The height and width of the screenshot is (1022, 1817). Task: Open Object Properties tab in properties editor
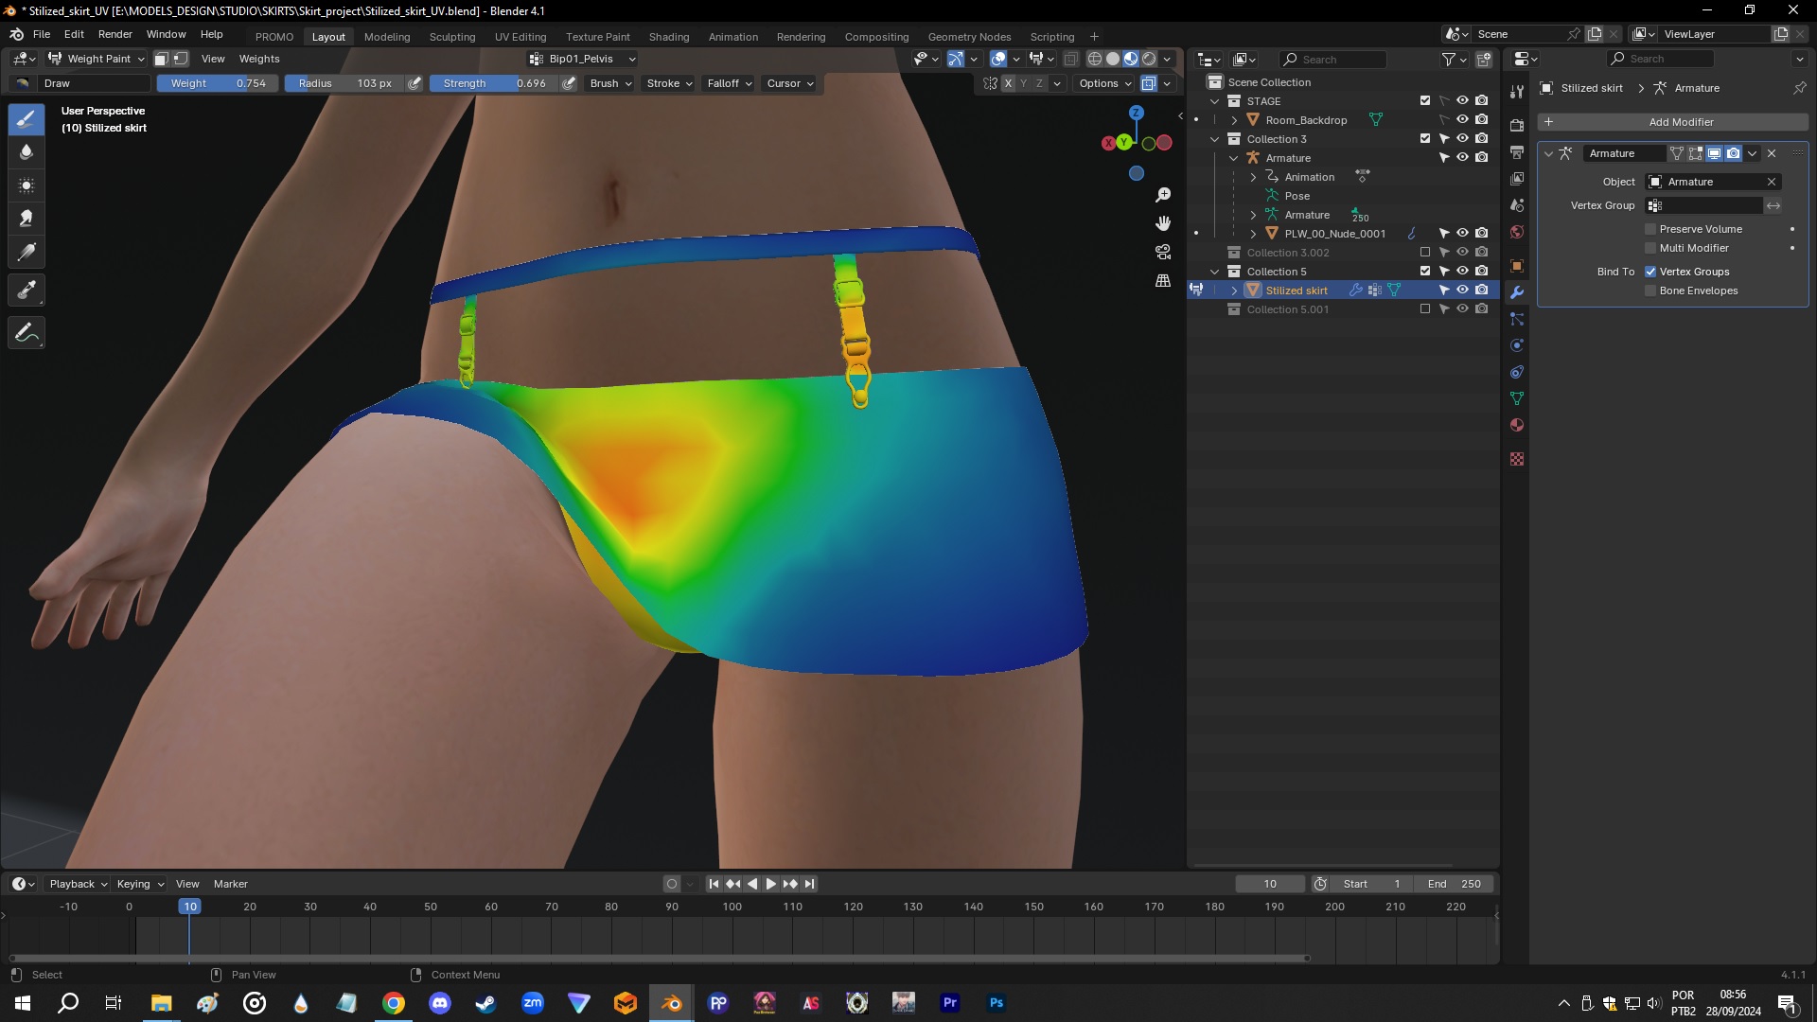point(1517,267)
